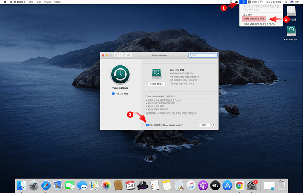The height and width of the screenshot is (193, 303).
Task: Open Reminders from the Dock
Action: pyautogui.click(x=154, y=185)
